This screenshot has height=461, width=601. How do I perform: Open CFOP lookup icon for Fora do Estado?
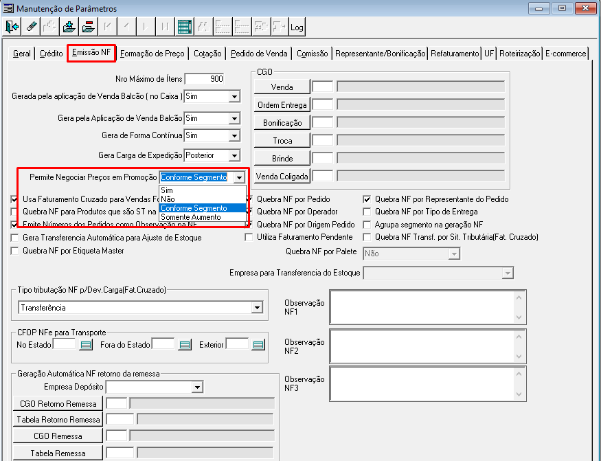(185, 345)
